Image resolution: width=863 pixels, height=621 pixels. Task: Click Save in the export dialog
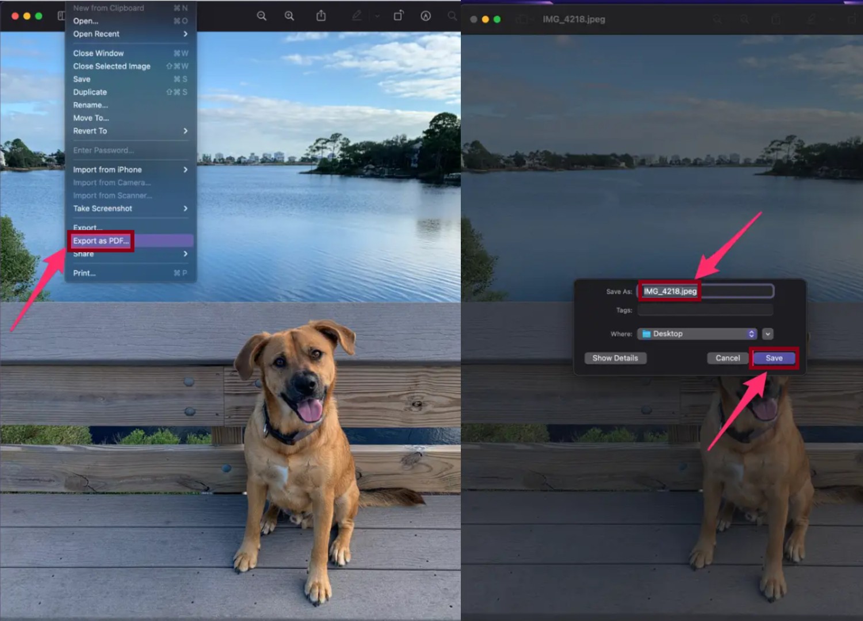pos(773,358)
